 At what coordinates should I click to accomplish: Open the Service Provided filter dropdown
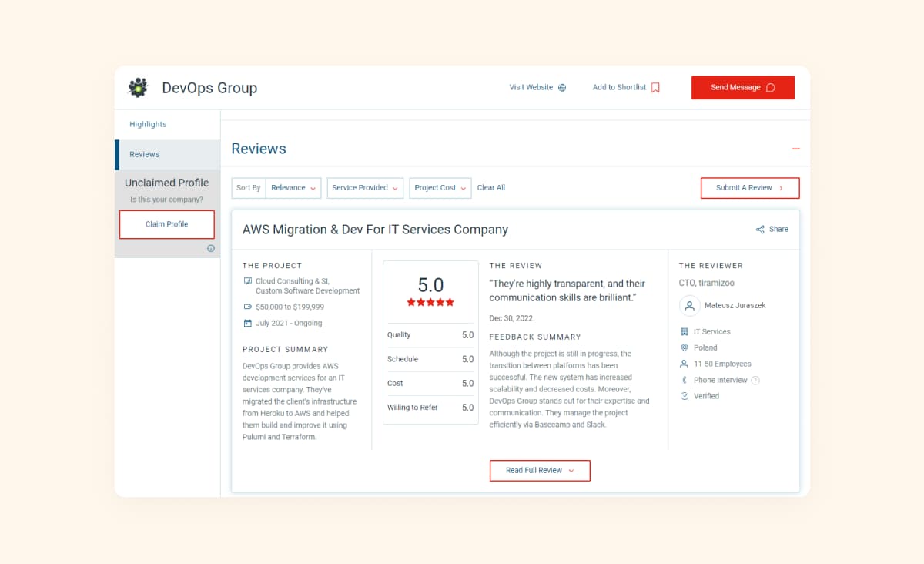[x=366, y=188]
